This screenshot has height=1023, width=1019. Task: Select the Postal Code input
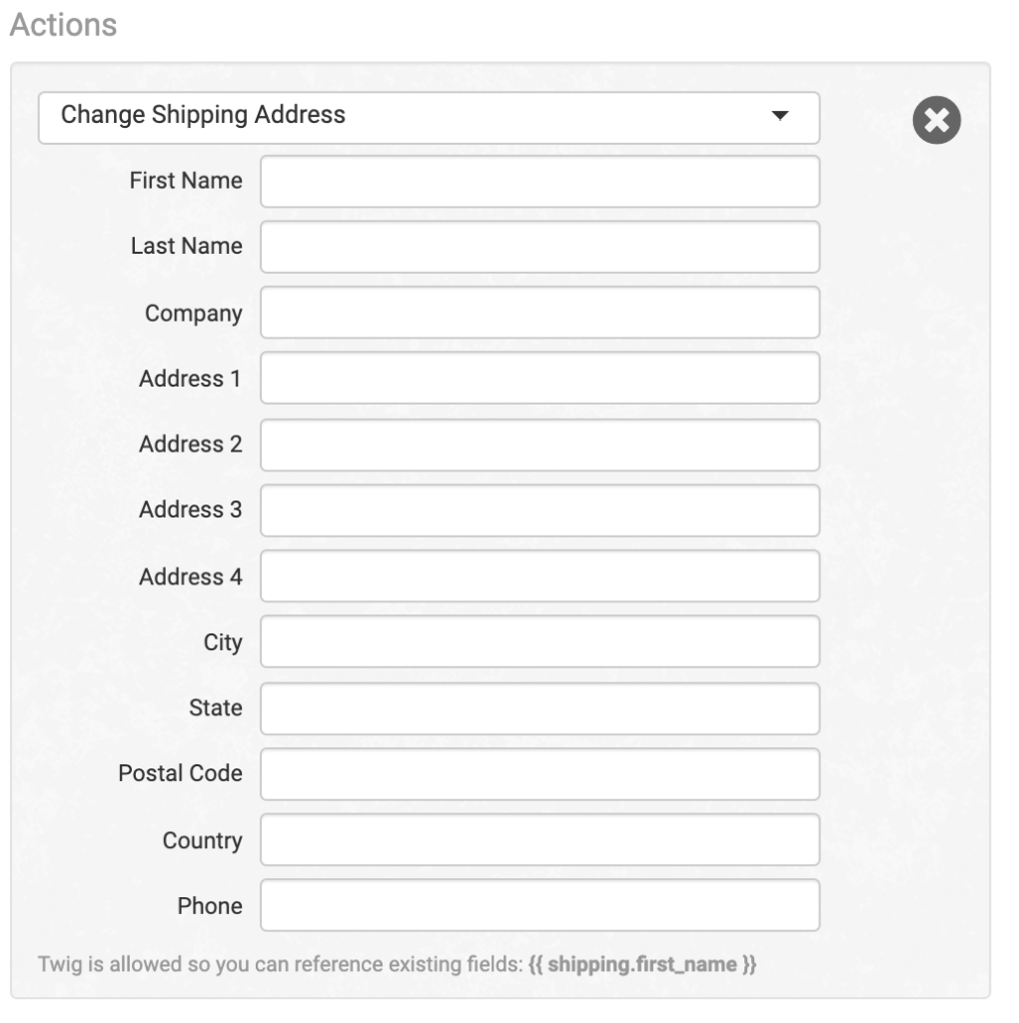[x=539, y=774]
